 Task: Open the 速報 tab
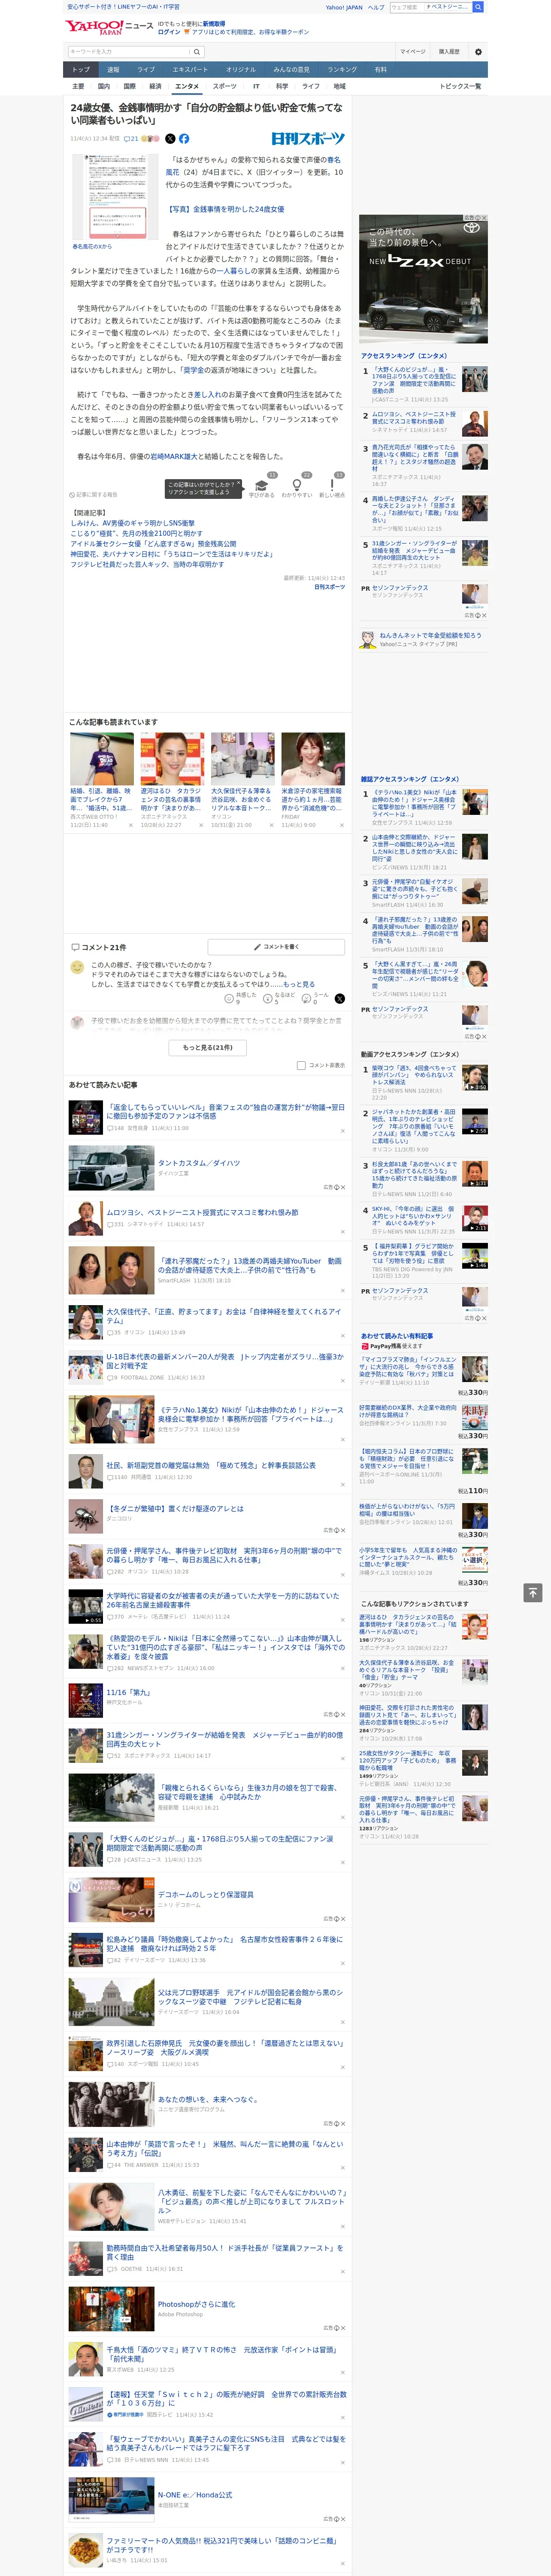113,69
